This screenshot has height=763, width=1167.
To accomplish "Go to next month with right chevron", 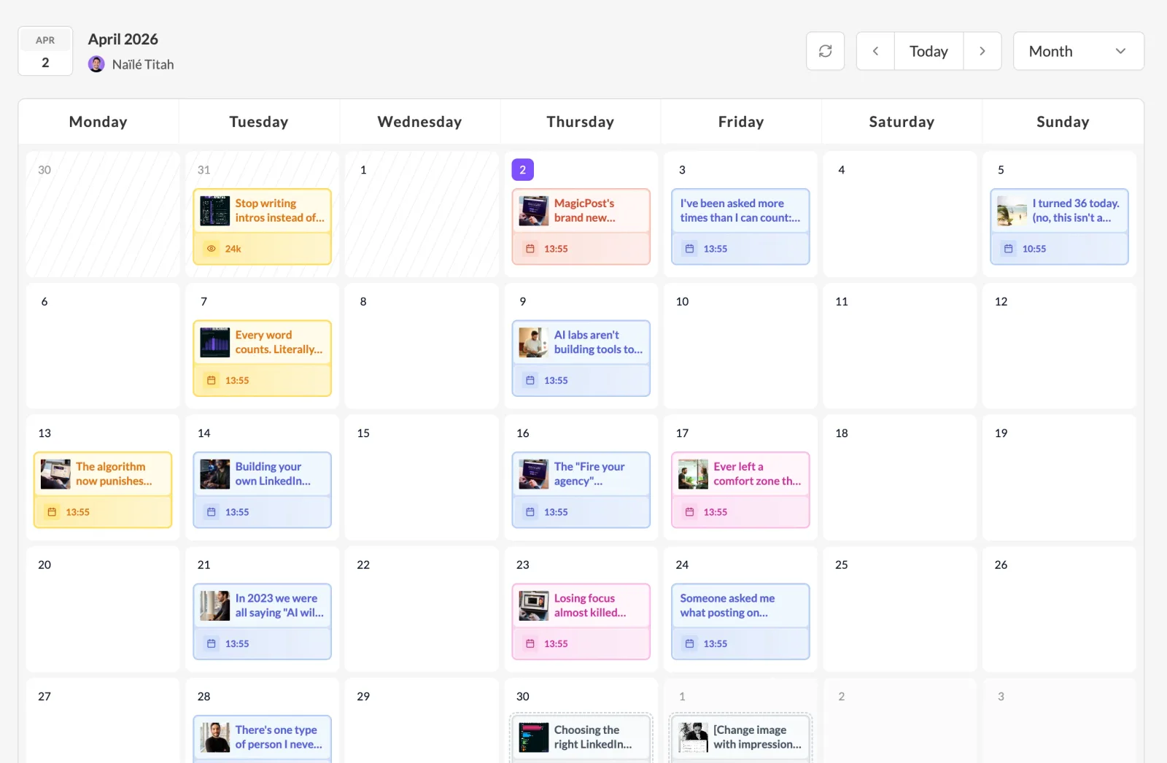I will click(x=982, y=51).
